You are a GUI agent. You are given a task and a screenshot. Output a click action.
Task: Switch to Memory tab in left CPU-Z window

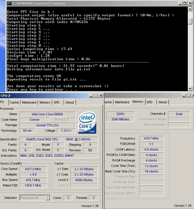click(45, 102)
